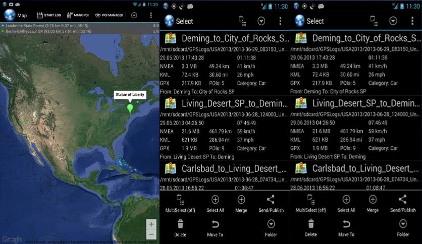Tap map icon beside Carlsbad_to_Living_Desert, middle screen
This screenshot has height=244, width=422.
(x=170, y=168)
